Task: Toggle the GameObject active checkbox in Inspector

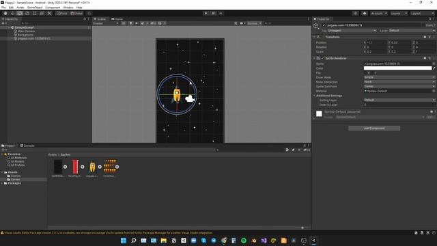Action: [324, 25]
